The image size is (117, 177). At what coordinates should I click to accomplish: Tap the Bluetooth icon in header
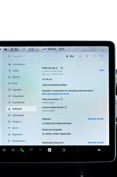(x=94, y=56)
